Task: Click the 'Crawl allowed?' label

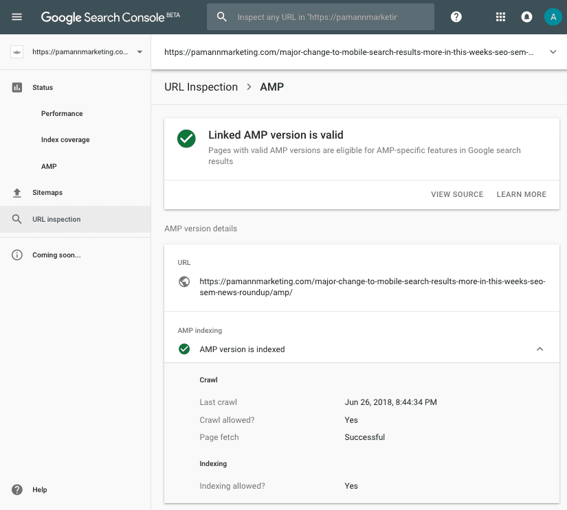Action: (x=227, y=419)
